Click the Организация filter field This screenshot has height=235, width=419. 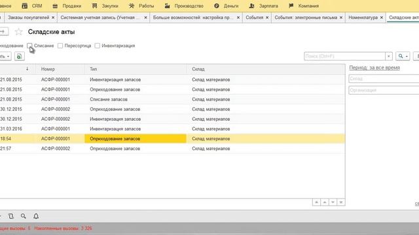[x=384, y=90]
